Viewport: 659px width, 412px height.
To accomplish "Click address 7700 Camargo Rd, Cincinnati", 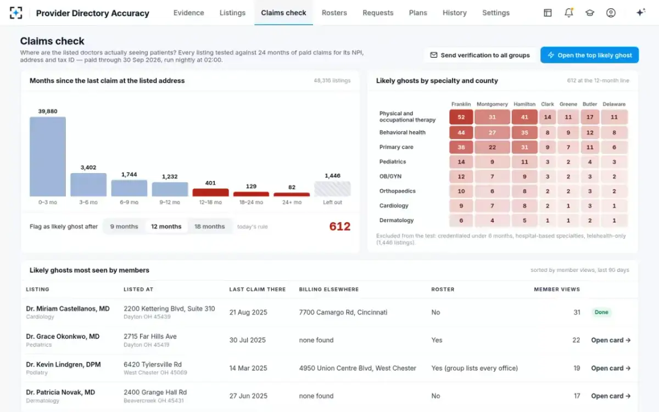I will [x=343, y=312].
